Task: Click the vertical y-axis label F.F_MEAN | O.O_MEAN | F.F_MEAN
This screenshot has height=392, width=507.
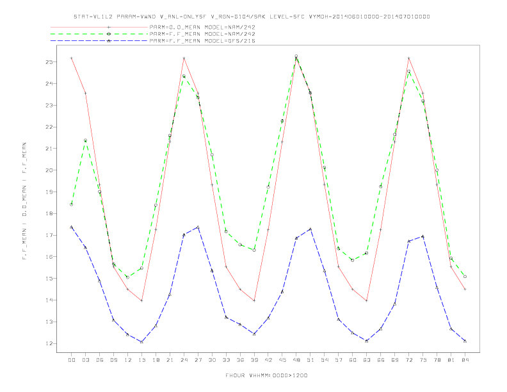Action: [24, 201]
